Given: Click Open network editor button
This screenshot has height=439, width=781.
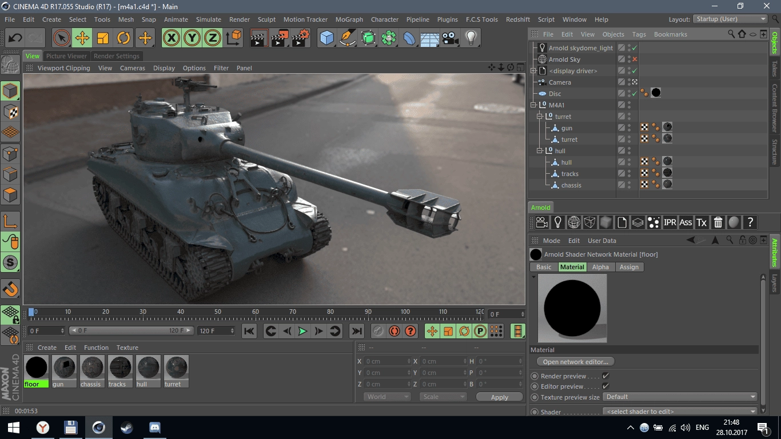Looking at the screenshot, I should click(576, 362).
